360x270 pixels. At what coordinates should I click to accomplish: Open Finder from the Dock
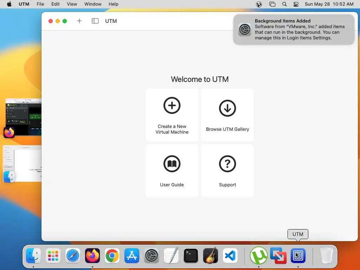click(33, 256)
